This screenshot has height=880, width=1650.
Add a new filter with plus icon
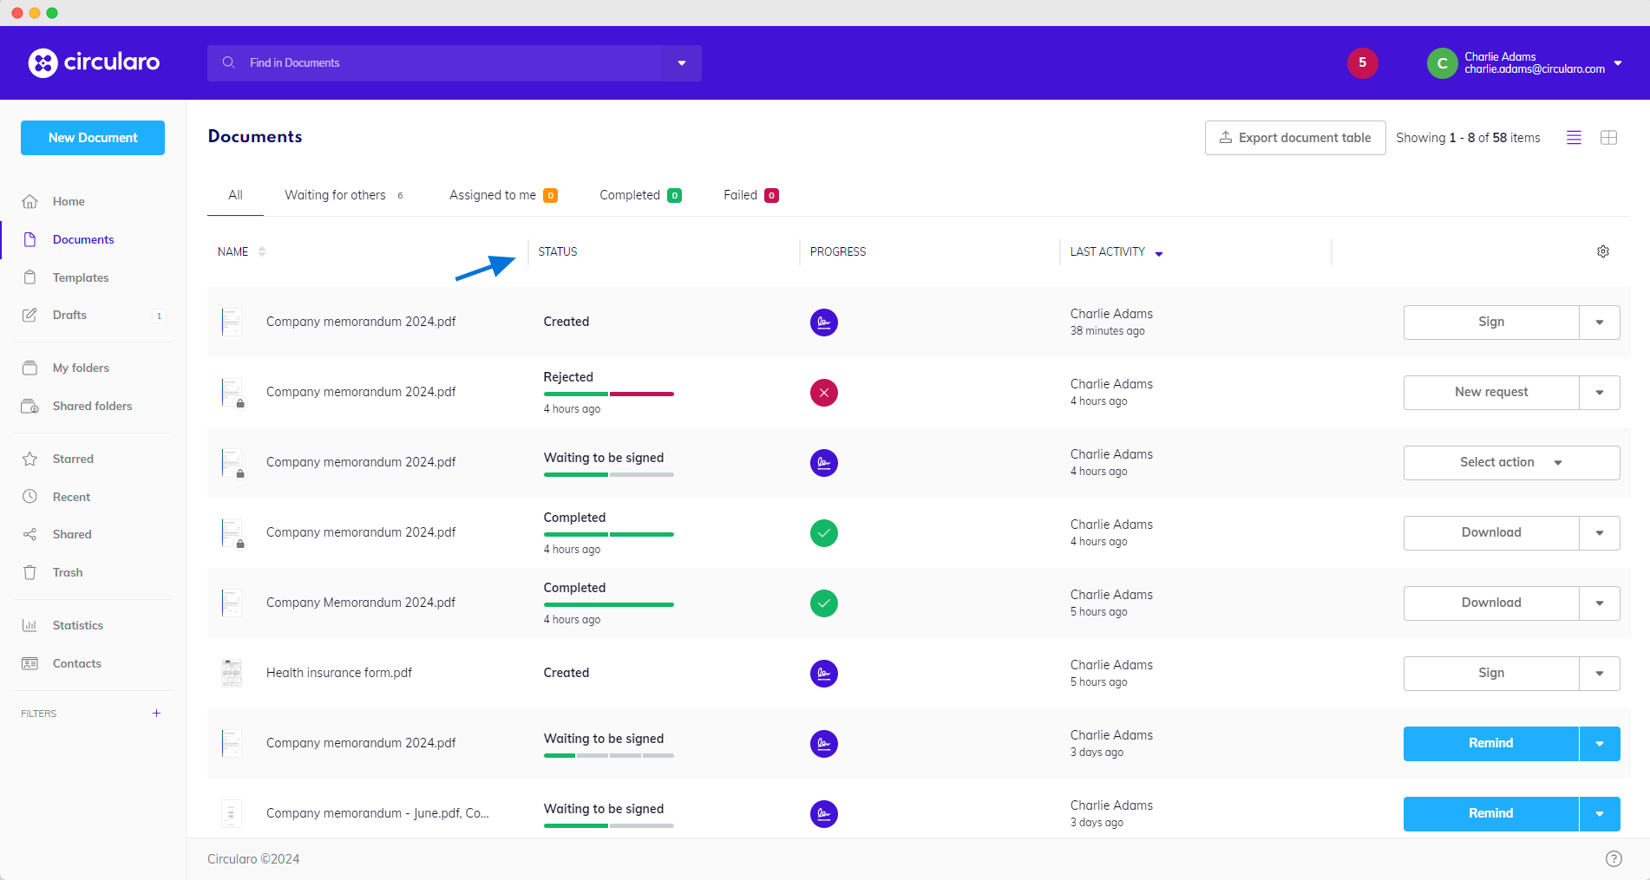click(156, 714)
